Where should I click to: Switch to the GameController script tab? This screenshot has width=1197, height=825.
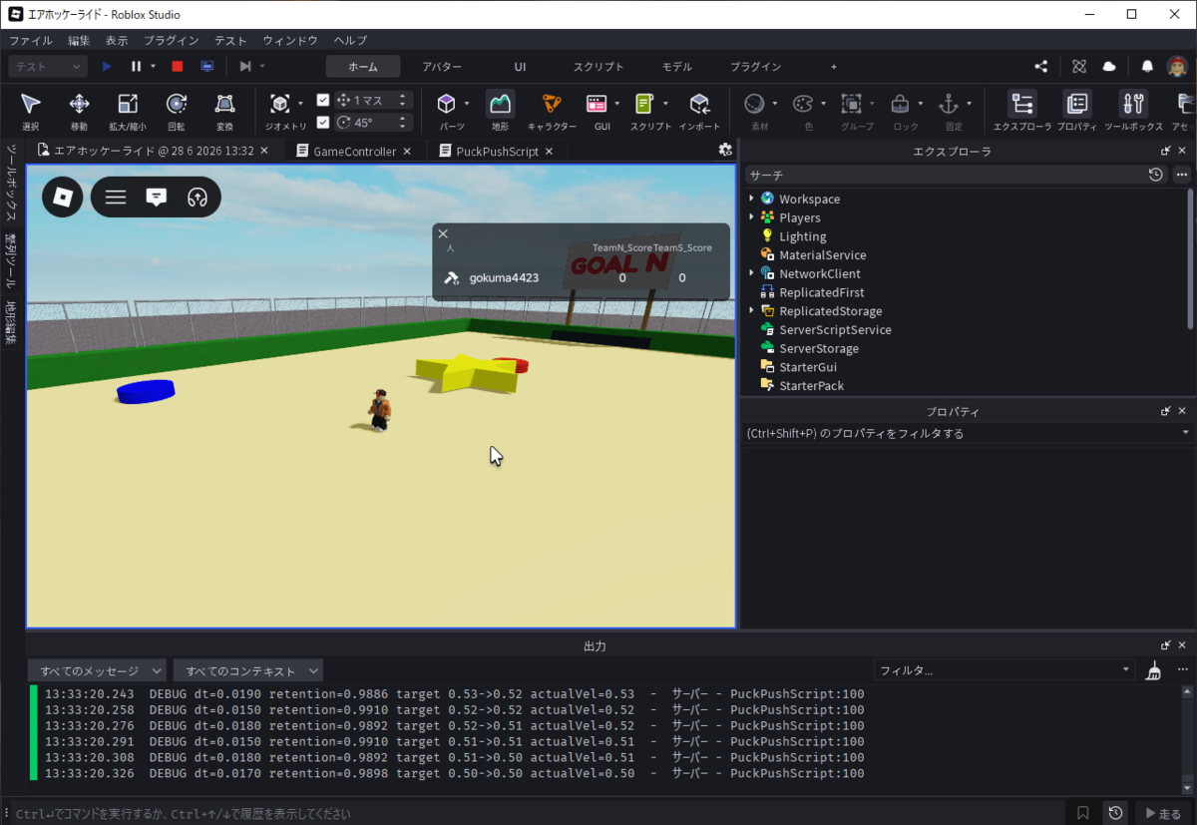tap(355, 151)
